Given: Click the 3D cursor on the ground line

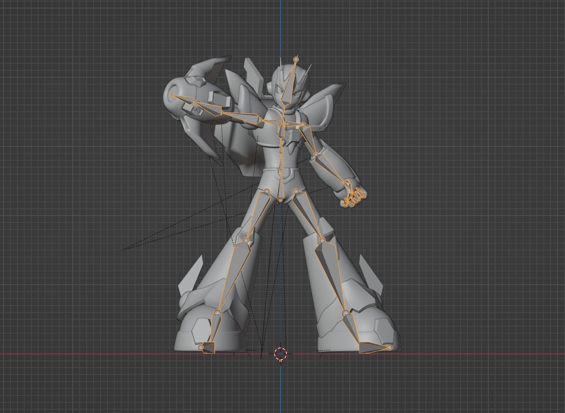Looking at the screenshot, I should 280,354.
